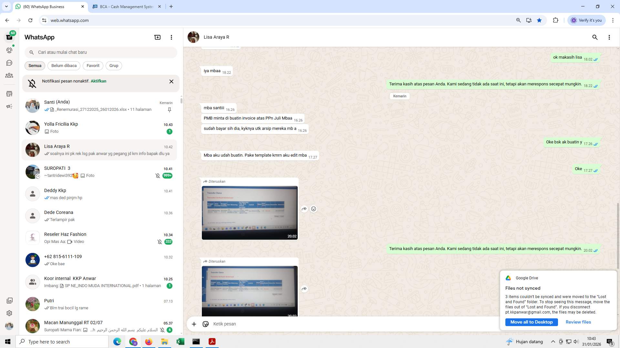Open the emoji sticker picker
The width and height of the screenshot is (620, 348).
pos(206,324)
